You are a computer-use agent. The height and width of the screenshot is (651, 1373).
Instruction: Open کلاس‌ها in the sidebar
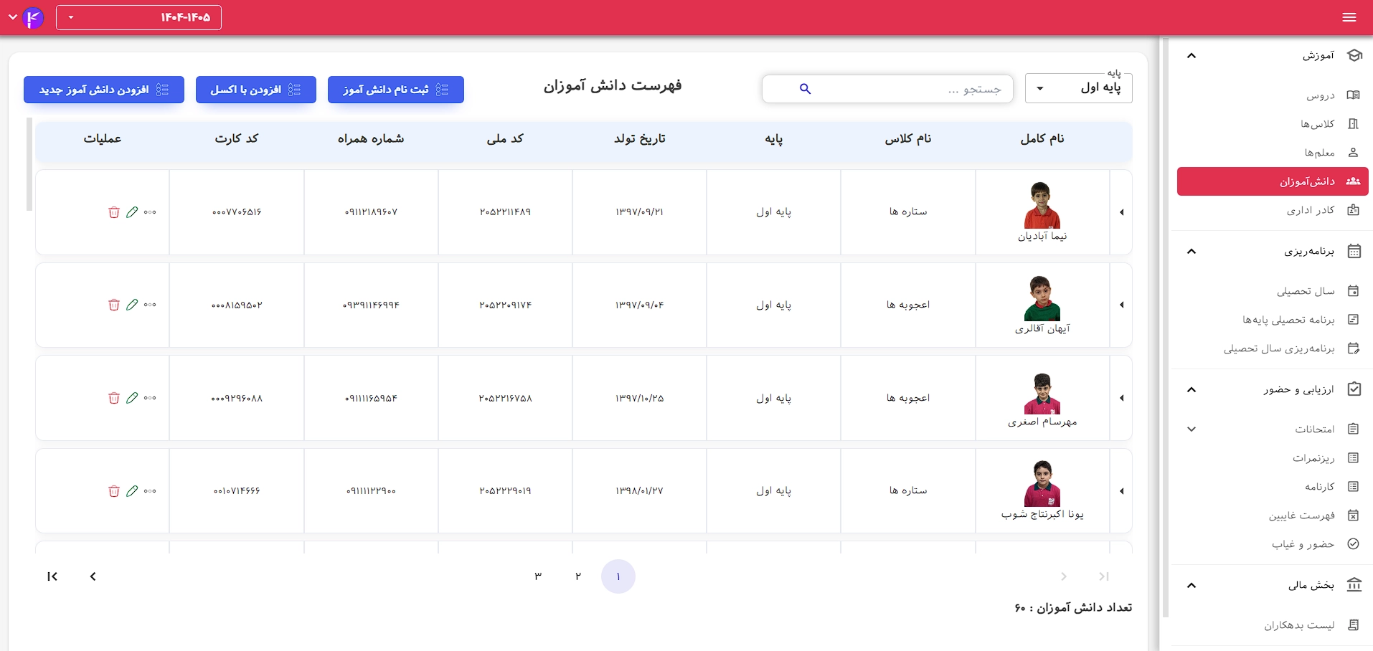(1272, 124)
